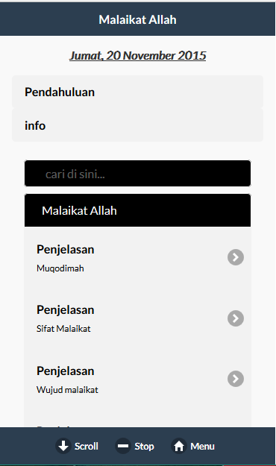Click the Menu button label
276x466 pixels.
click(x=202, y=446)
